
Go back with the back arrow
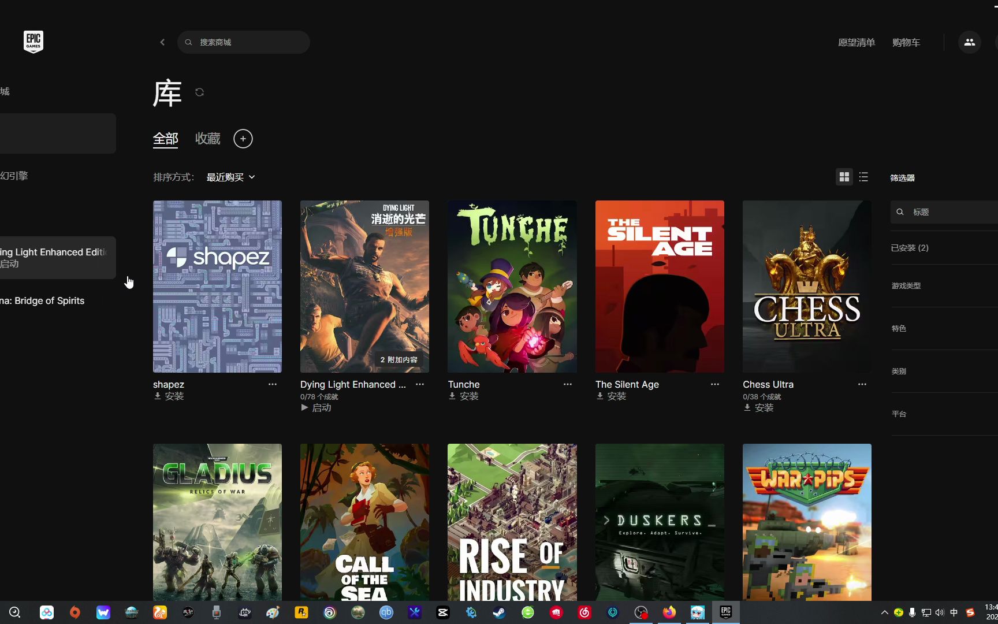coord(162,42)
